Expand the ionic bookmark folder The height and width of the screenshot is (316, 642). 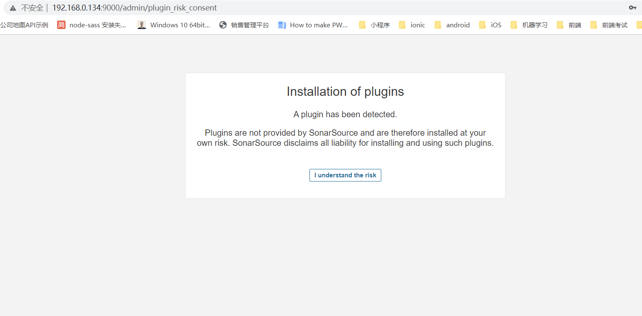click(412, 25)
